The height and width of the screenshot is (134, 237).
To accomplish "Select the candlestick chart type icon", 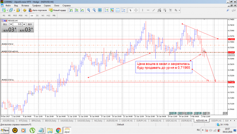I will pyautogui.click(x=77, y=10).
